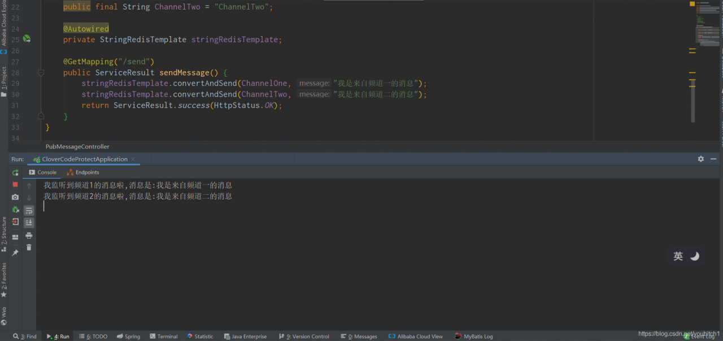
Task: Click the Rerun application icon
Action: click(x=15, y=173)
